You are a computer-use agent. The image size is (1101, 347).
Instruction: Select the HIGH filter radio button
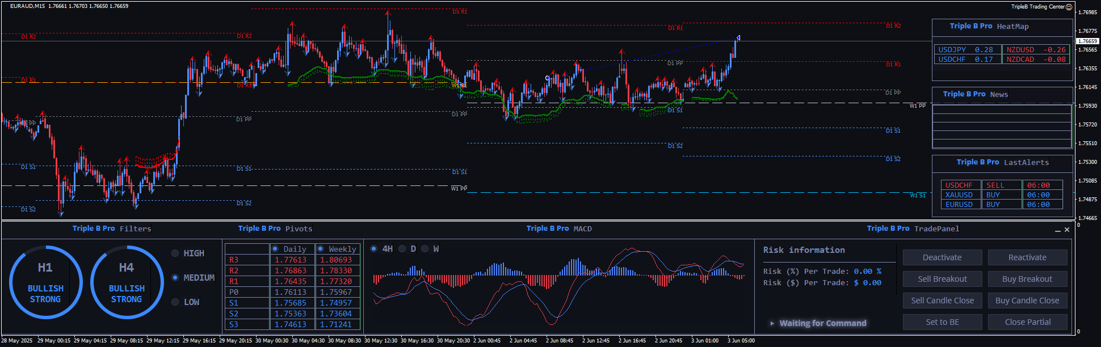pos(175,253)
